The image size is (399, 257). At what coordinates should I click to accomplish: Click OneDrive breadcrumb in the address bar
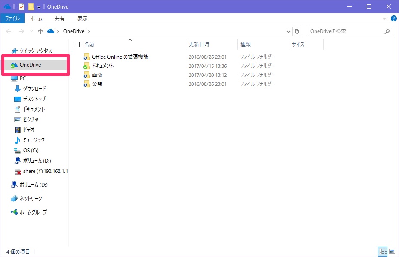tap(74, 31)
